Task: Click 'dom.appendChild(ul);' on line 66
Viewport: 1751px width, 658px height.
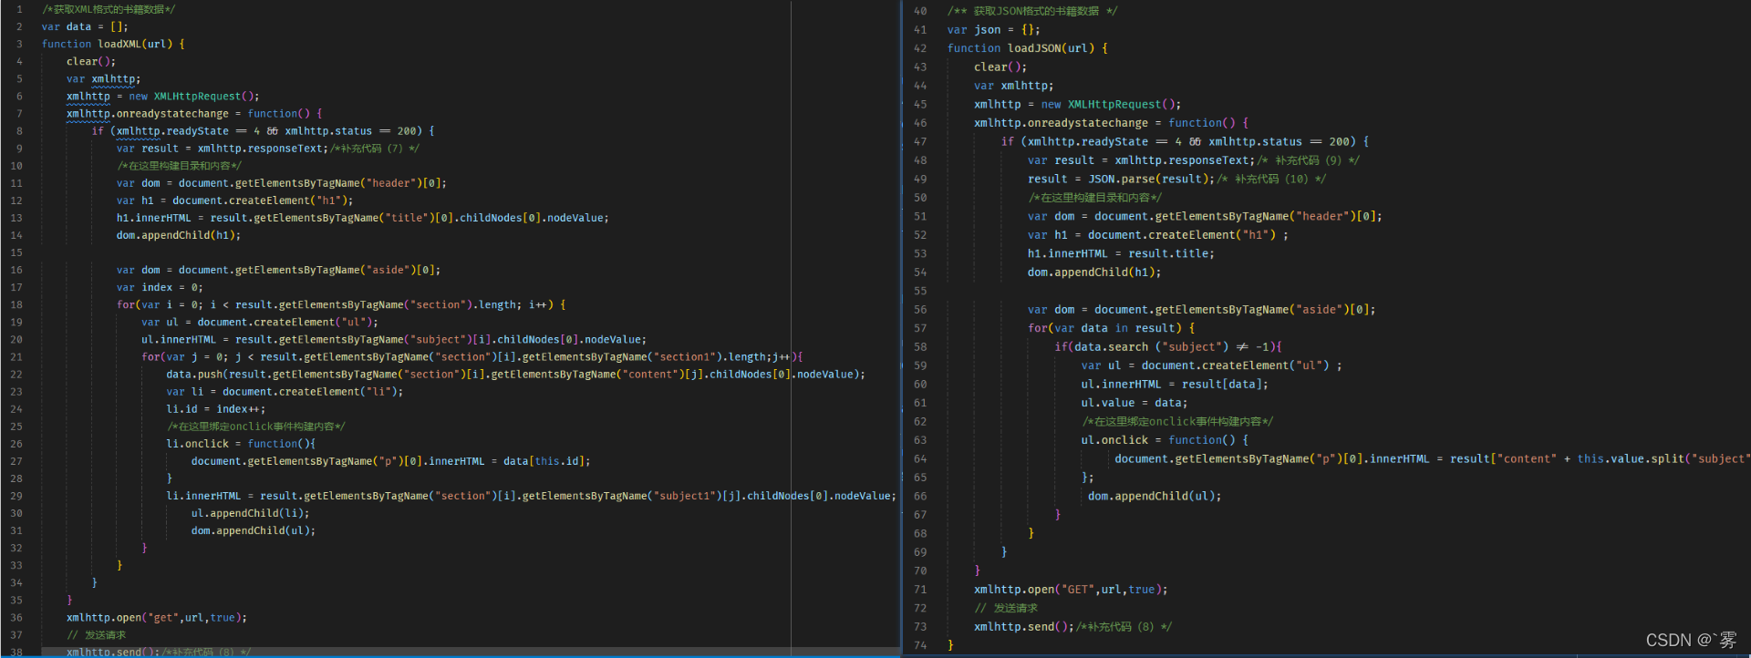Action: pos(1155,496)
